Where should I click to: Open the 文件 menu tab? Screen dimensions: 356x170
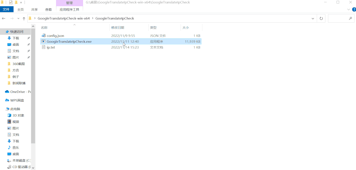tap(6, 10)
